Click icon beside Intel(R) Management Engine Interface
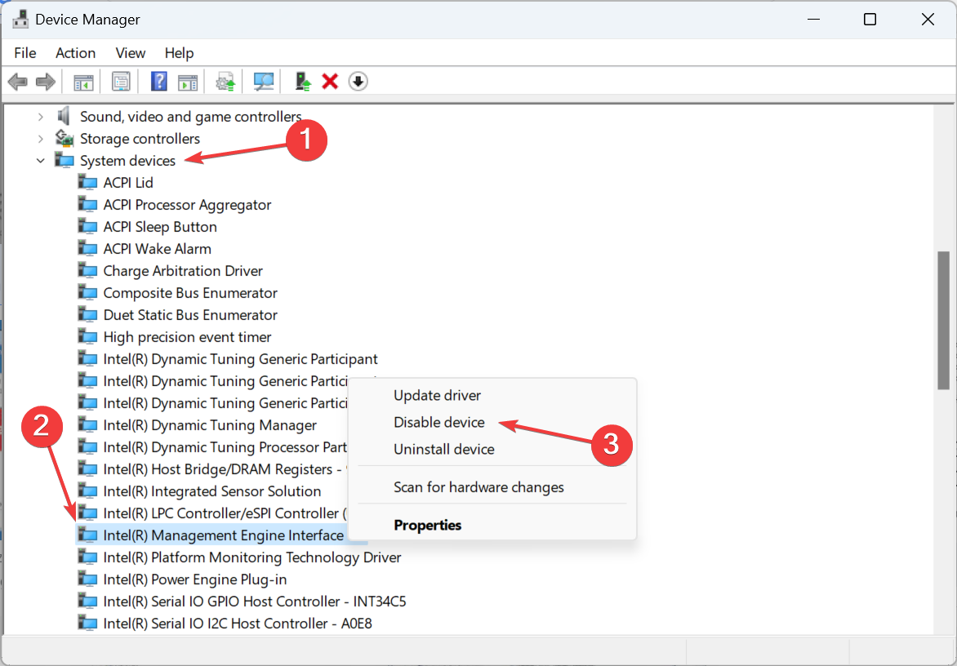957x666 pixels. tap(87, 535)
